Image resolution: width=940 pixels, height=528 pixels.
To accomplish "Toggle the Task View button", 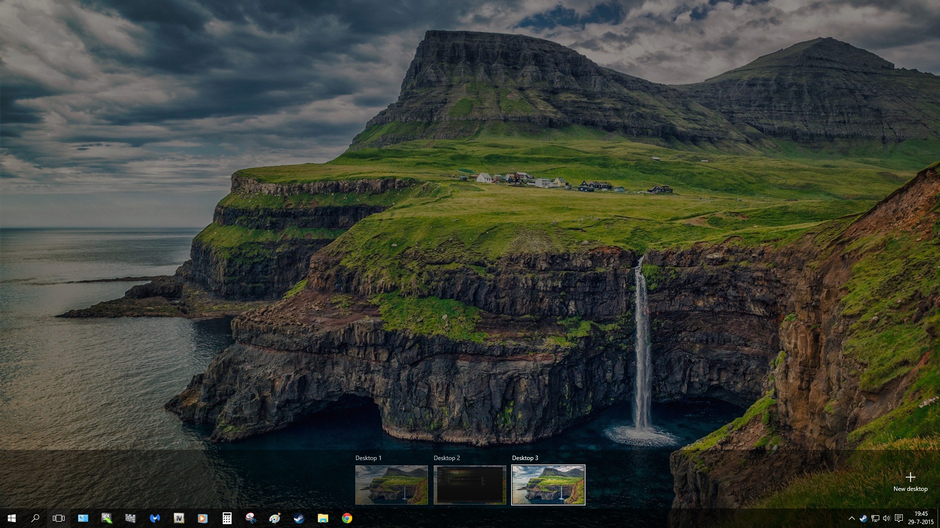I will pos(59,518).
